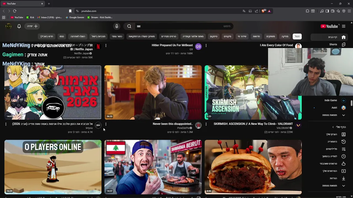This screenshot has width=353, height=198.
Task: Select the שידור חי filter chip
Action: click(x=242, y=36)
